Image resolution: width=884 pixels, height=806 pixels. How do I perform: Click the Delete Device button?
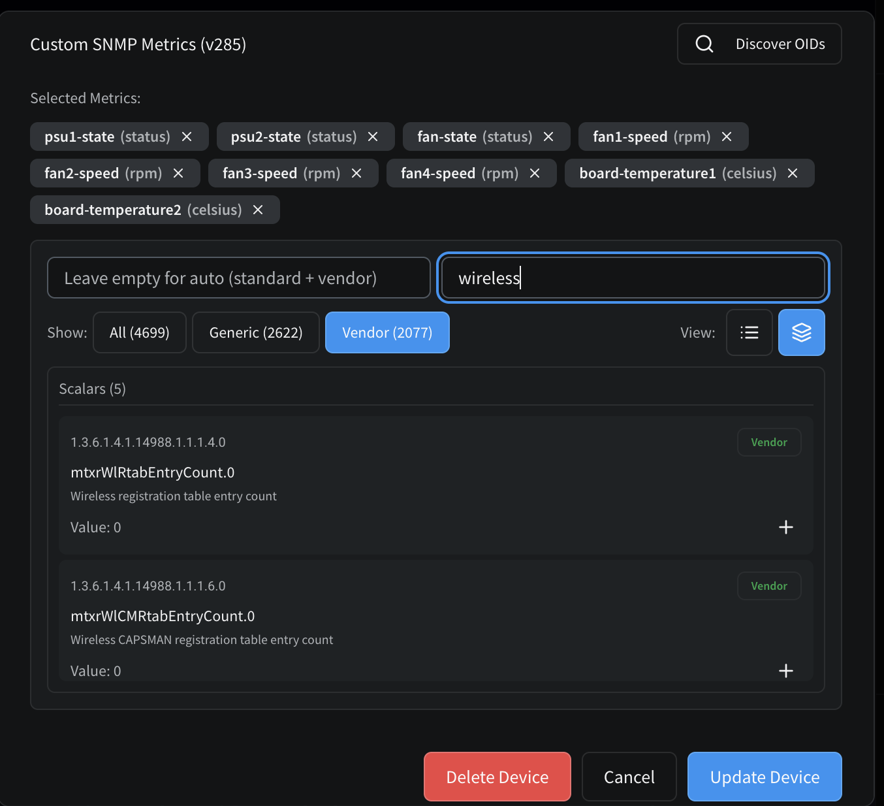tap(497, 777)
